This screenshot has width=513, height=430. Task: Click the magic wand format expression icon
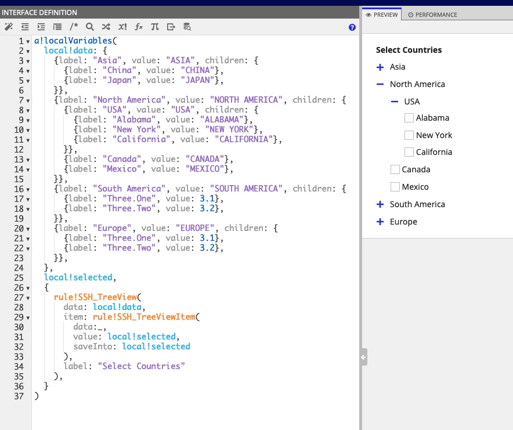(x=9, y=27)
